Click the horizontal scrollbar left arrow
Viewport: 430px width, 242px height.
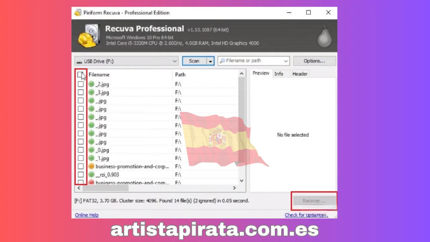tap(79, 188)
